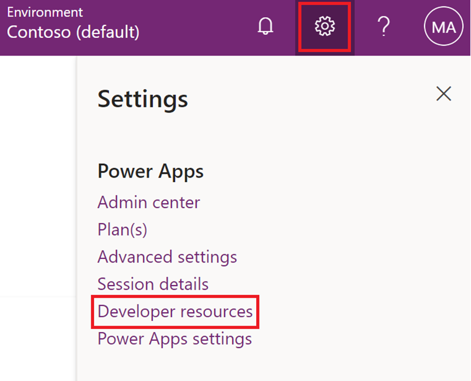
Task: Click the Settings gear icon
Action: coord(325,27)
